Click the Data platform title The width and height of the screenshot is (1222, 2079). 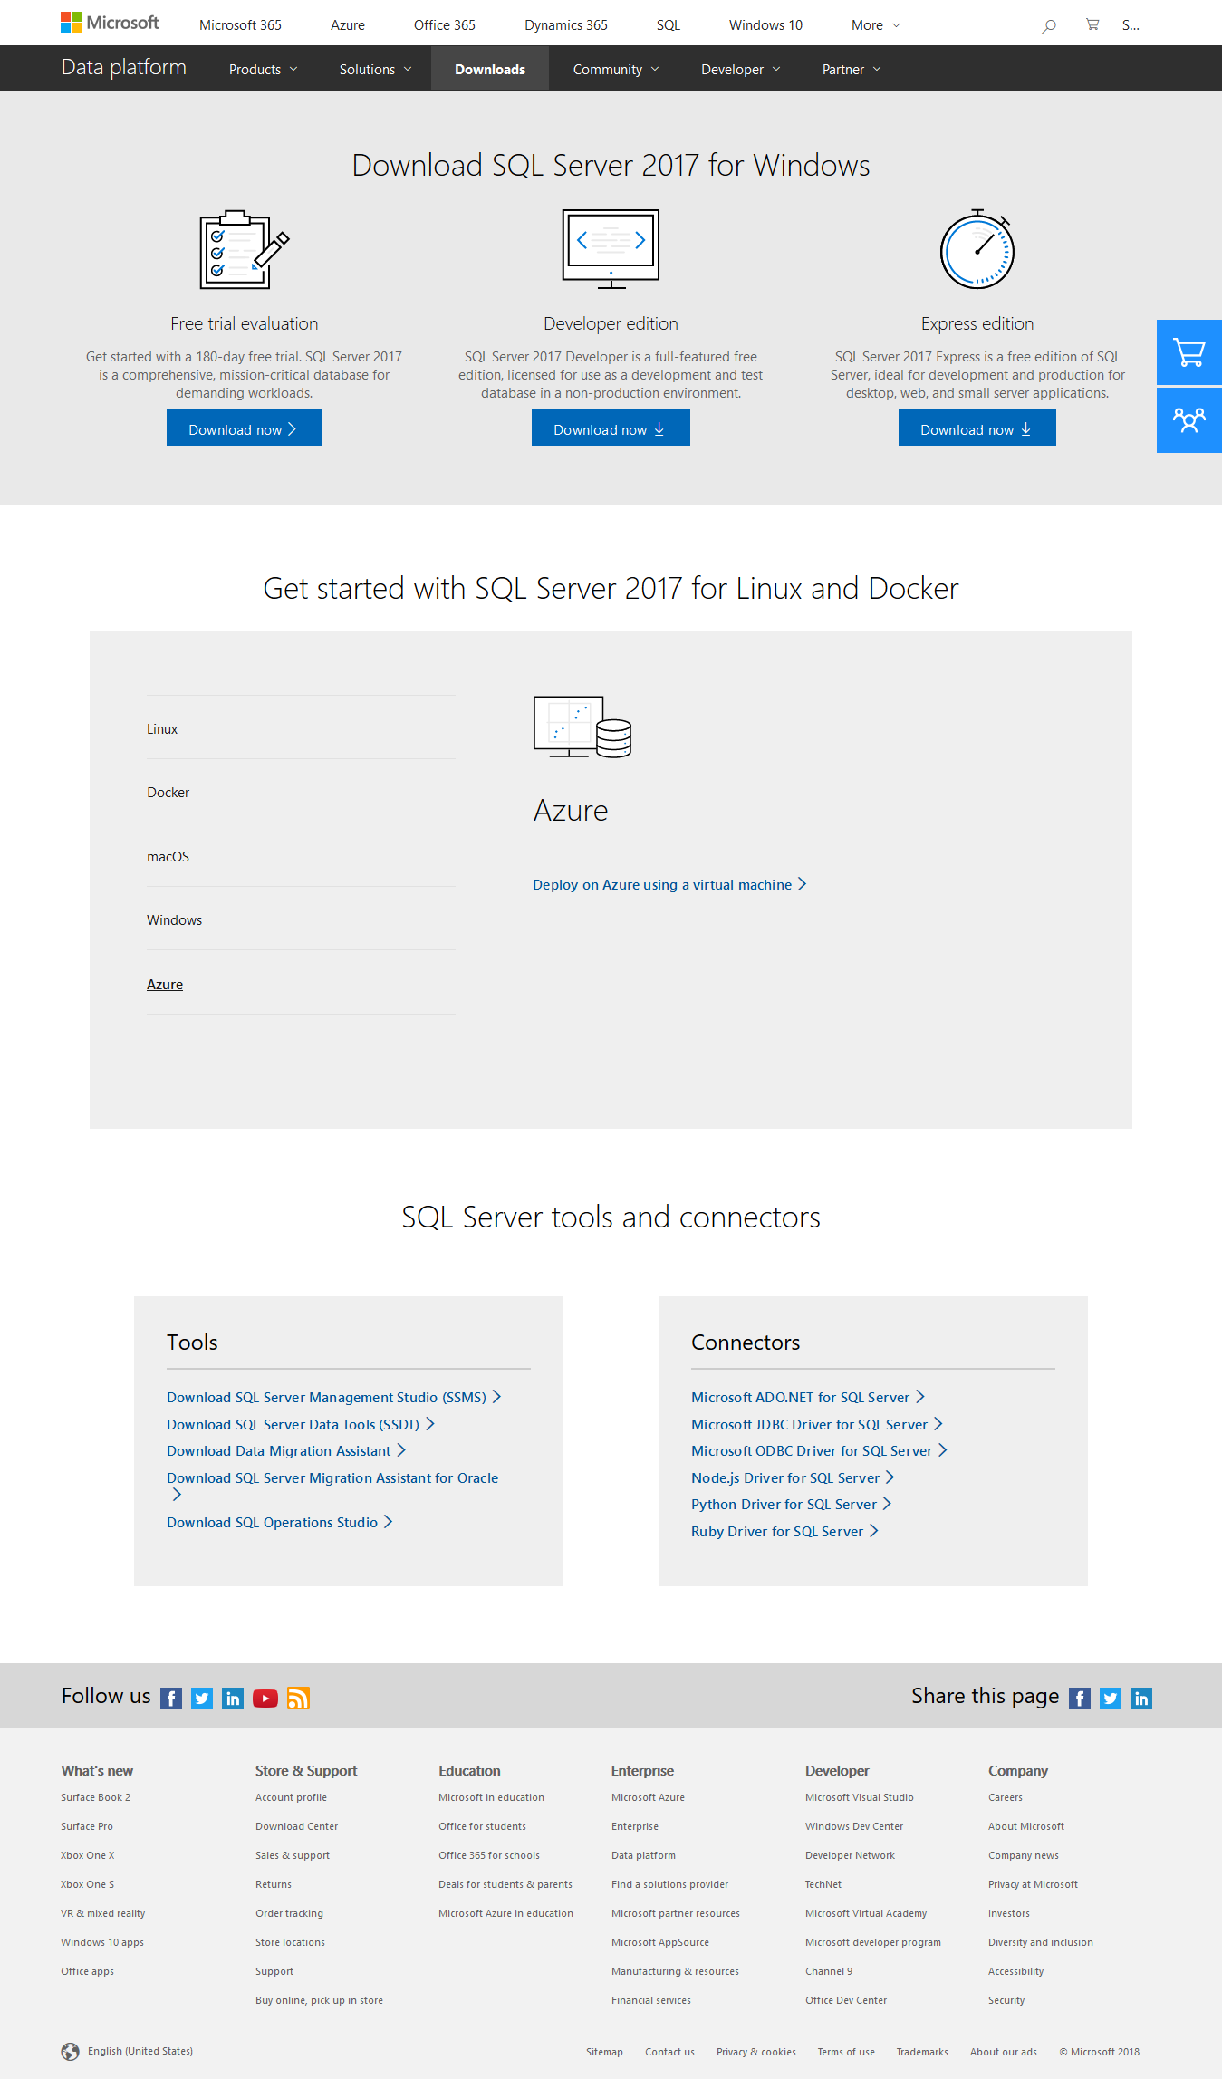(124, 68)
